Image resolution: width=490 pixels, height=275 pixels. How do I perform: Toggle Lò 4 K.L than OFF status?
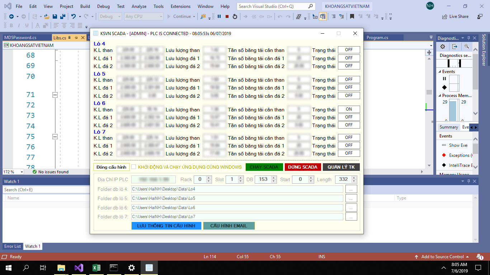(349, 50)
